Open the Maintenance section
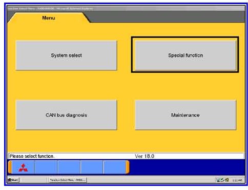 point(185,115)
